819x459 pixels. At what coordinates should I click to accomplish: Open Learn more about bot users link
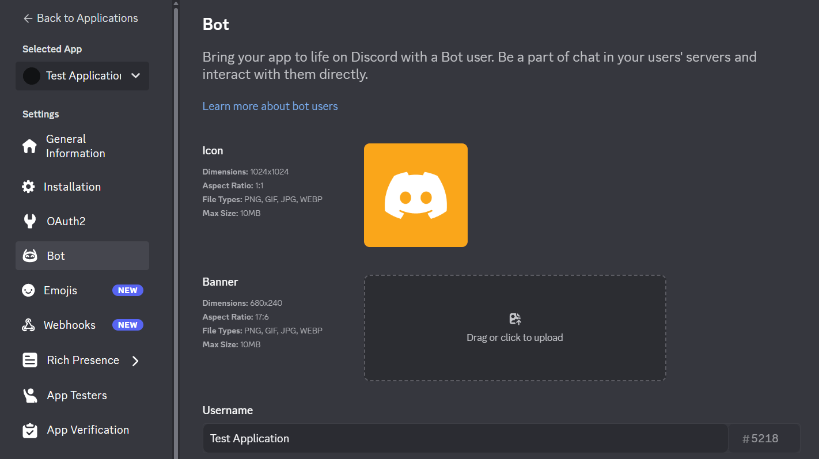(x=270, y=107)
